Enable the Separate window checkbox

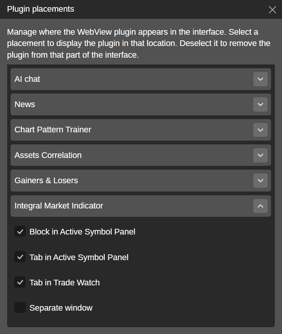(20, 308)
